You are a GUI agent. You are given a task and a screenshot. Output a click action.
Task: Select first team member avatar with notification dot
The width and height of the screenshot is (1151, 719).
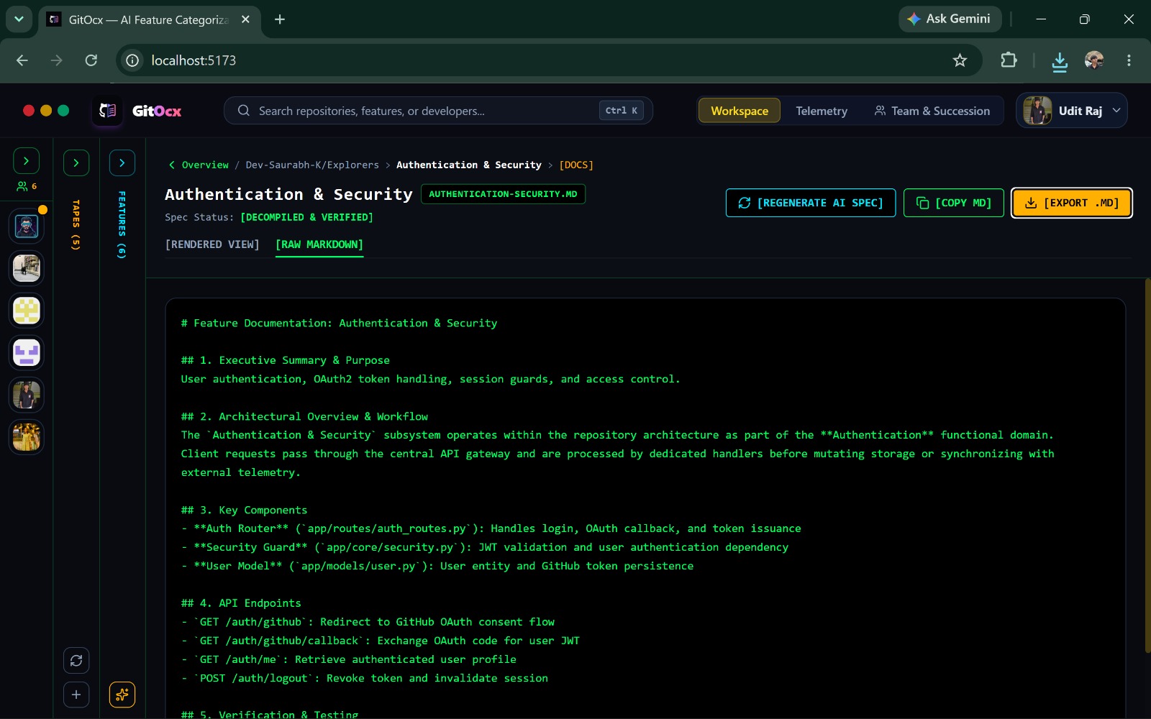point(27,226)
